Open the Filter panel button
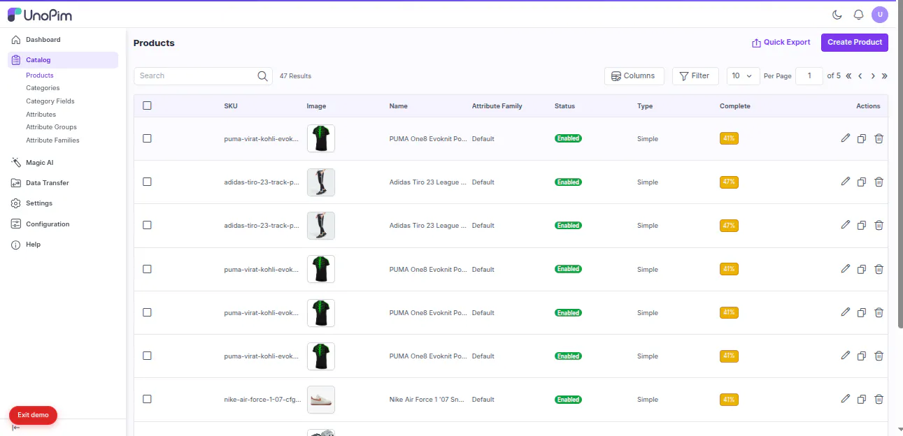The height and width of the screenshot is (436, 903). [x=695, y=75]
